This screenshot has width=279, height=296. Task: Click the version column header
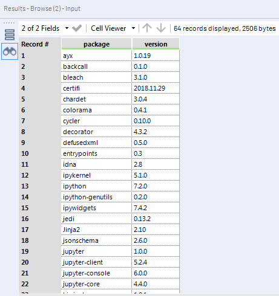(156, 44)
